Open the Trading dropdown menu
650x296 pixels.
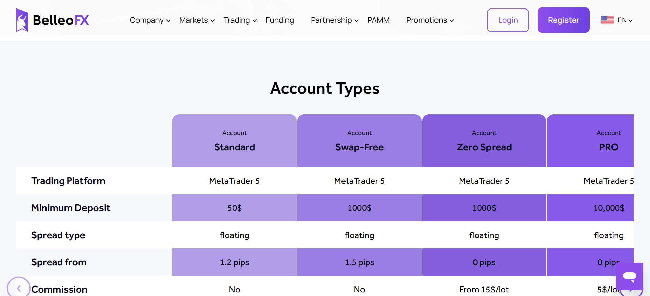tap(240, 20)
